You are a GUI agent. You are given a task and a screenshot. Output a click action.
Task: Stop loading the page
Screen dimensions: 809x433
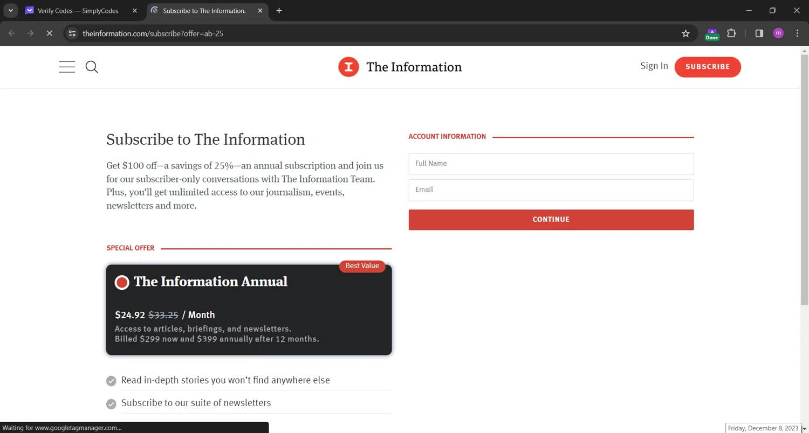pos(49,33)
